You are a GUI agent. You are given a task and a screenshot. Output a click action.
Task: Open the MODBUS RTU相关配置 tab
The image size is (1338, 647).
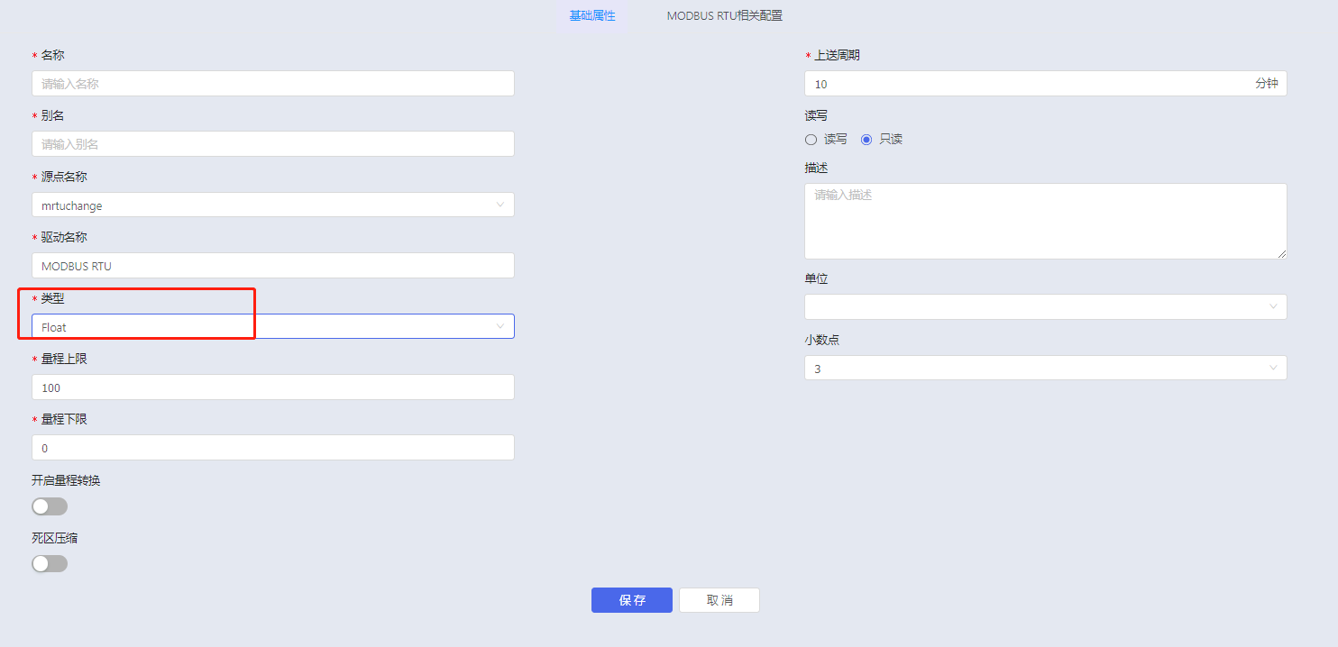(x=724, y=16)
